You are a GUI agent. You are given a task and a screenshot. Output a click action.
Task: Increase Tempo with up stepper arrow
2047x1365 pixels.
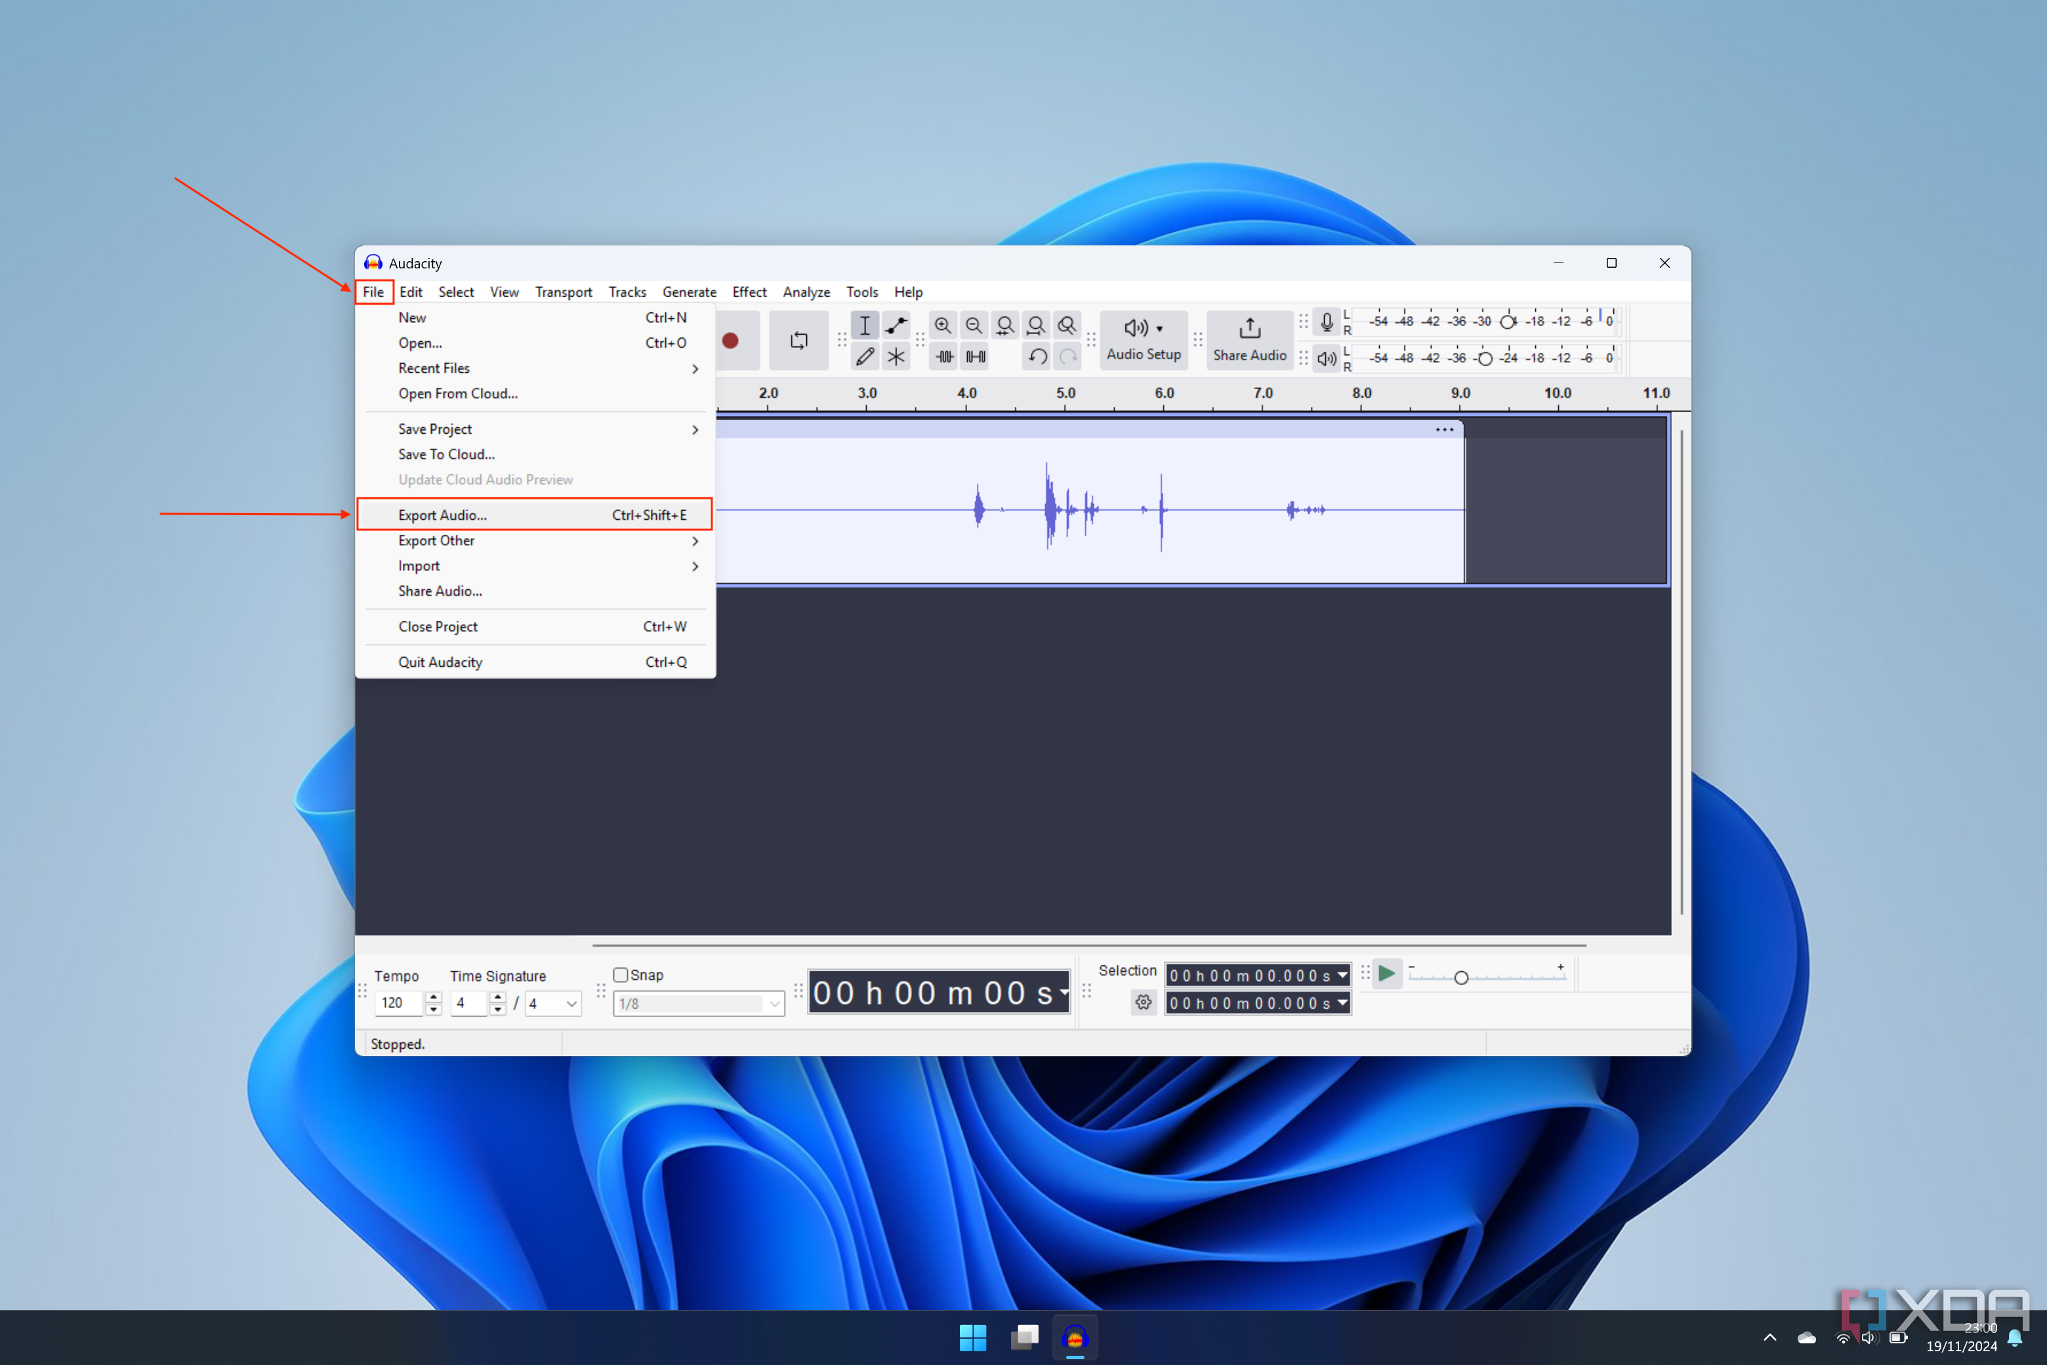pos(434,997)
